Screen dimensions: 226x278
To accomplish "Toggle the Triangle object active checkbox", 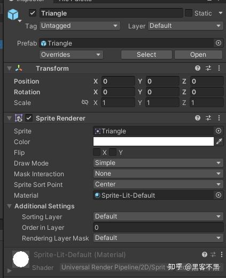I will (x=33, y=13).
